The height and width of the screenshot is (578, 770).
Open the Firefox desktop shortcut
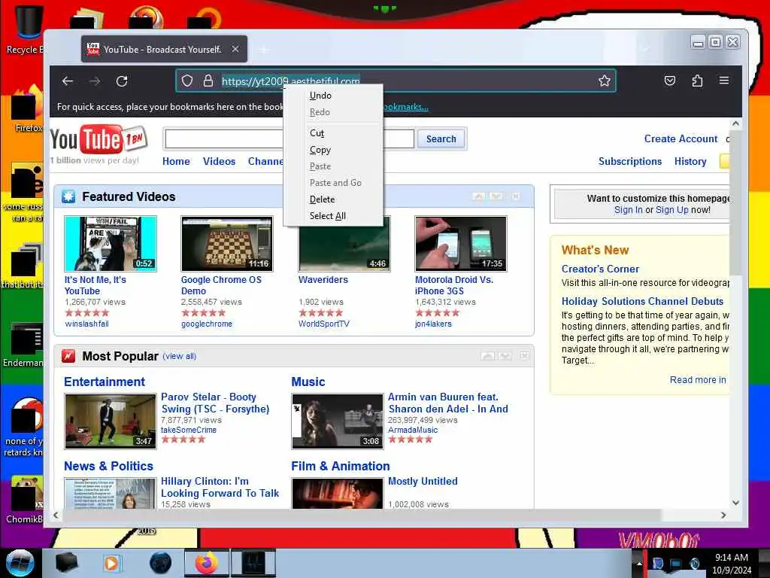tap(28, 109)
